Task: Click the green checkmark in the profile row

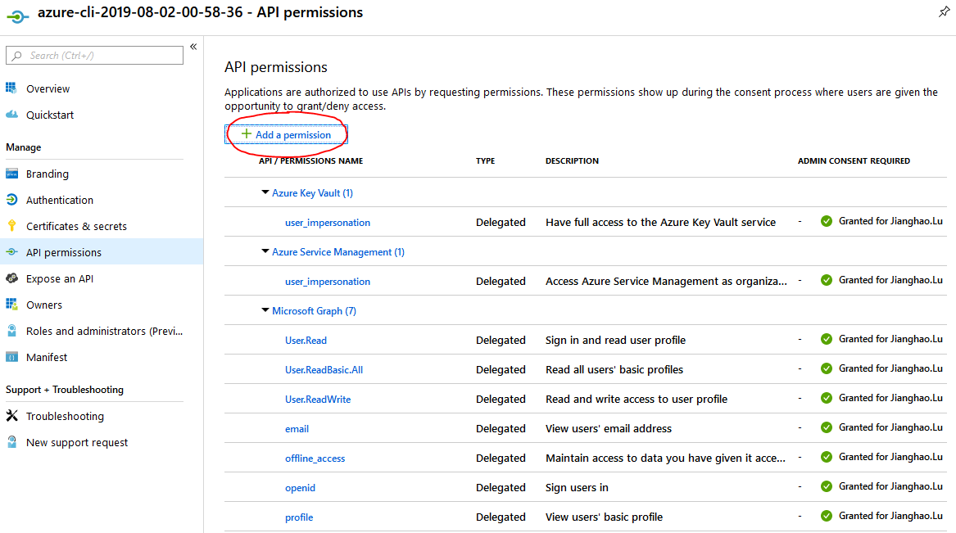Action: [826, 516]
